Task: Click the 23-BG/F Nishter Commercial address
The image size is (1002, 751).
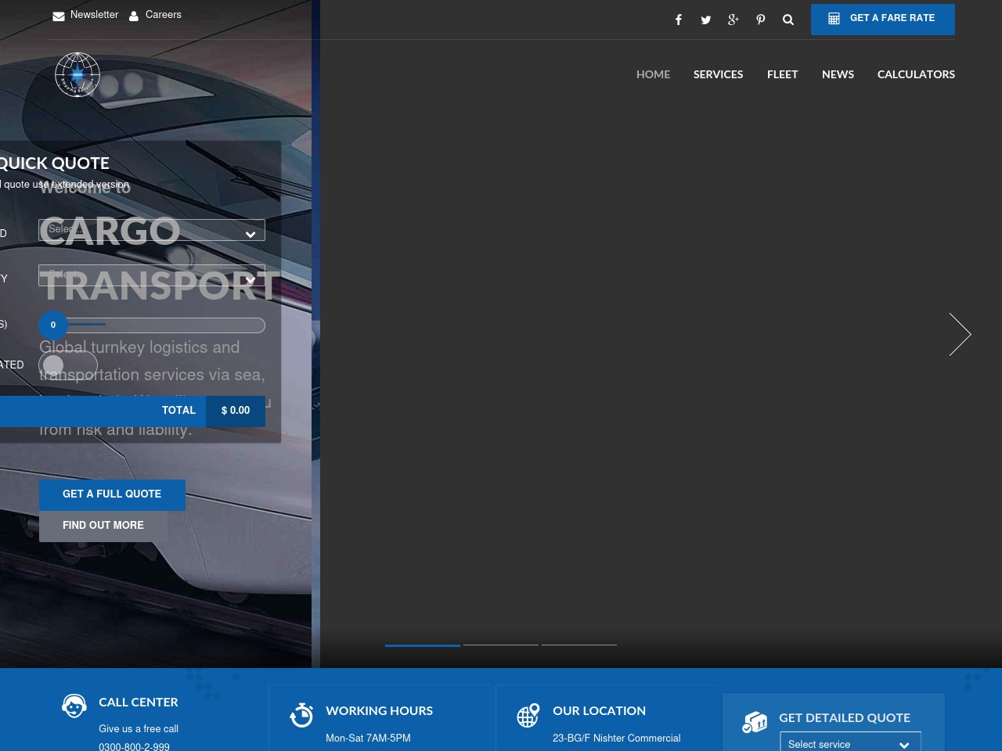Action: [617, 738]
